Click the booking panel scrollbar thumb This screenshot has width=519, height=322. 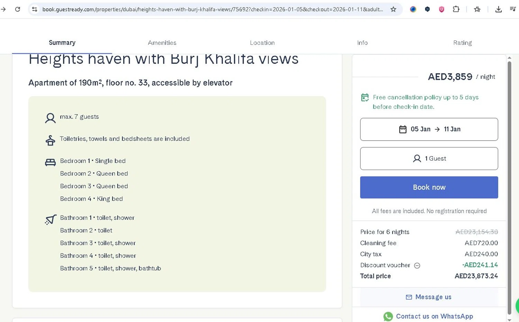pyautogui.click(x=509, y=188)
